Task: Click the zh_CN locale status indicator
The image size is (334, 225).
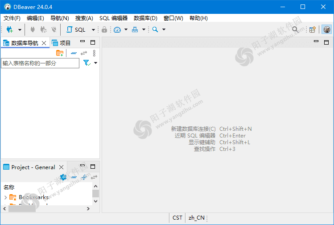Action: click(x=196, y=218)
